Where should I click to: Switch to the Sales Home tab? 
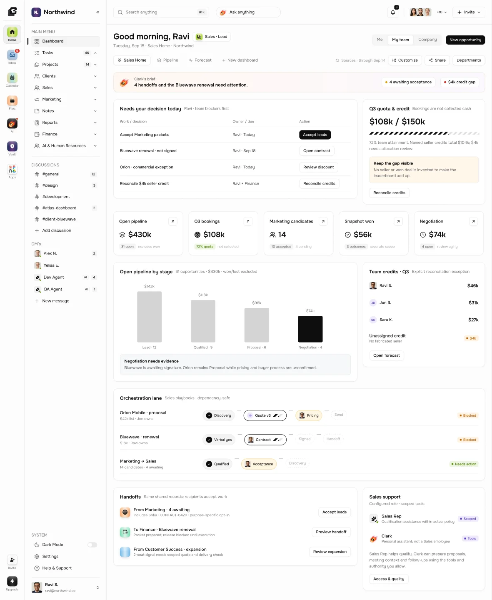132,60
